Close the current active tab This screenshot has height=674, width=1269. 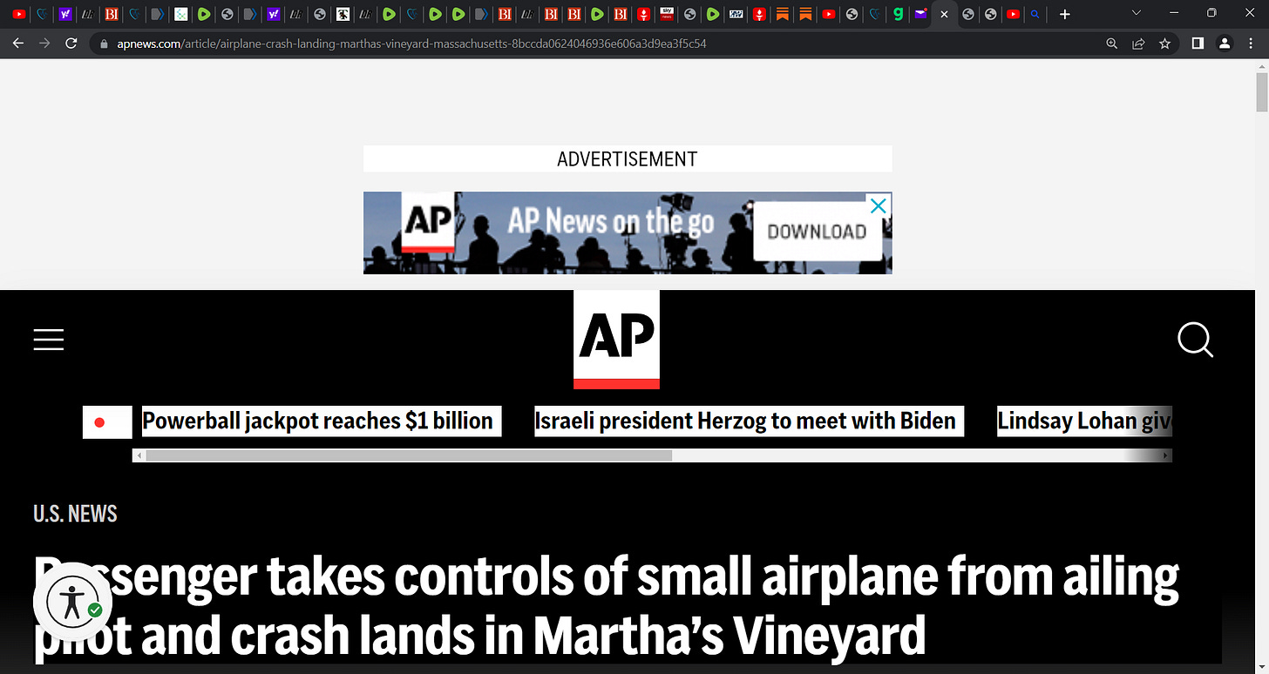coord(944,14)
